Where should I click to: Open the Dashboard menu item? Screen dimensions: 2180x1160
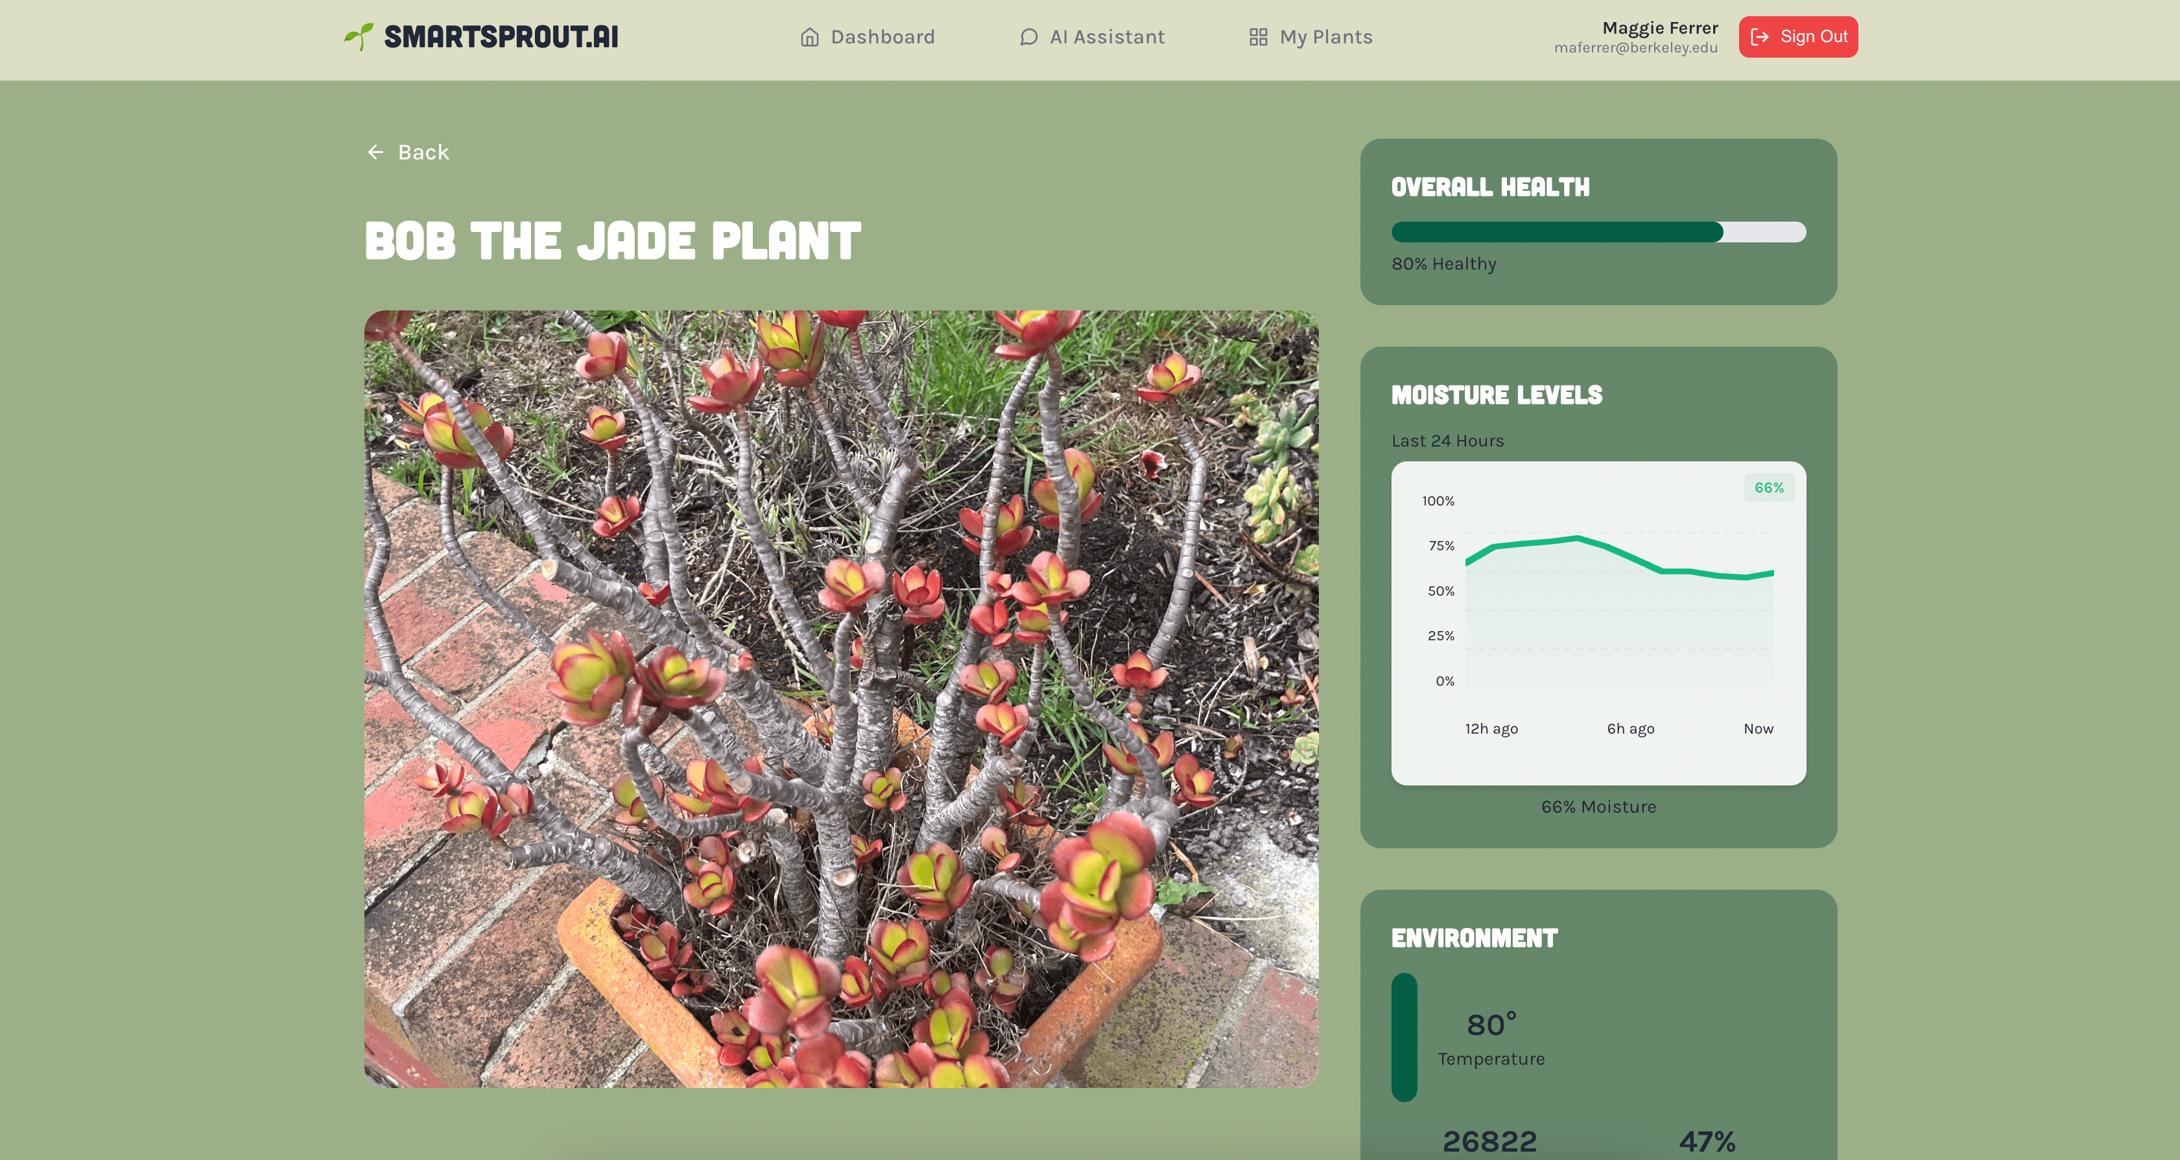[x=882, y=37]
